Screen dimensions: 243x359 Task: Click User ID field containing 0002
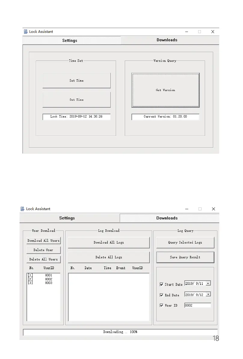(198, 305)
